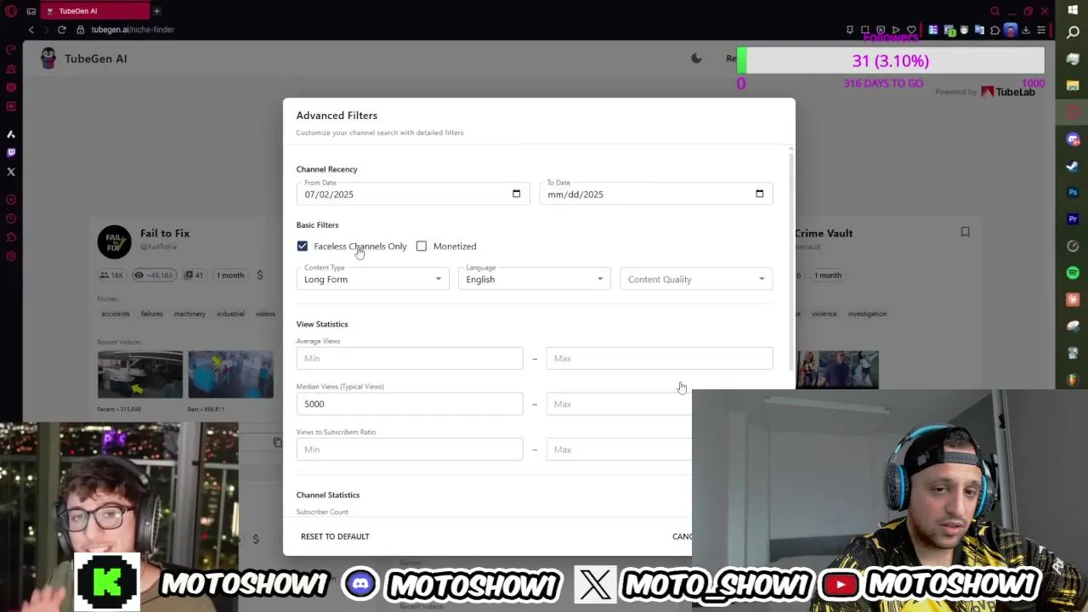Screen dimensions: 1088x612
Task: Toggle dark mode moon icon
Action: tap(696, 58)
